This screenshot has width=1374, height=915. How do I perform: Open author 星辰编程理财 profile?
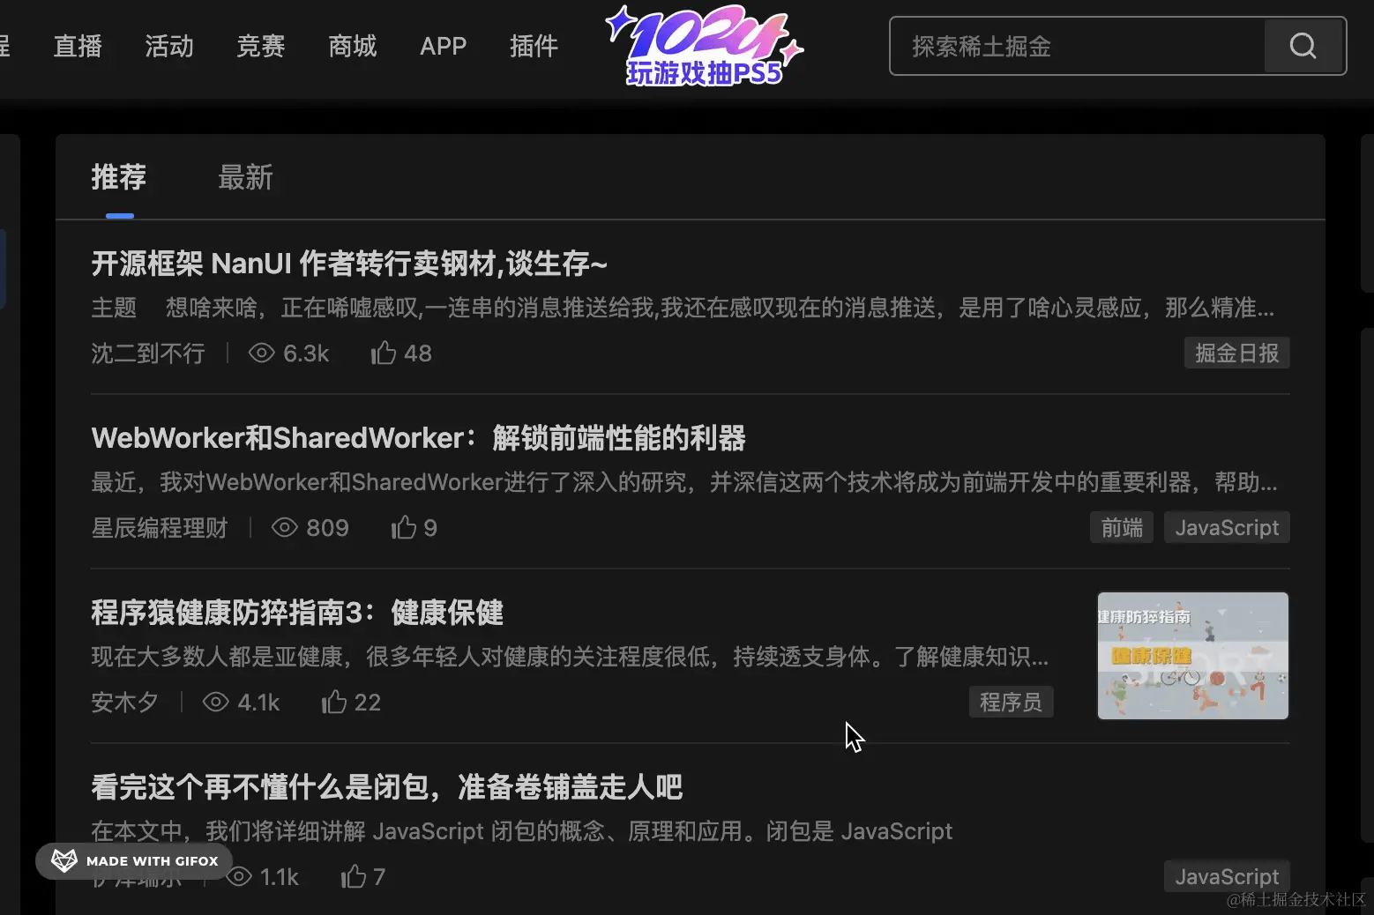click(x=160, y=528)
